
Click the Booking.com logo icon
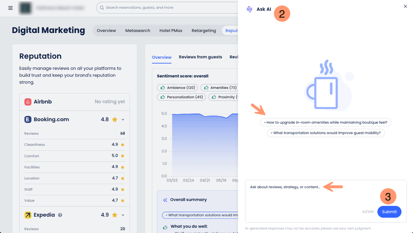28,119
